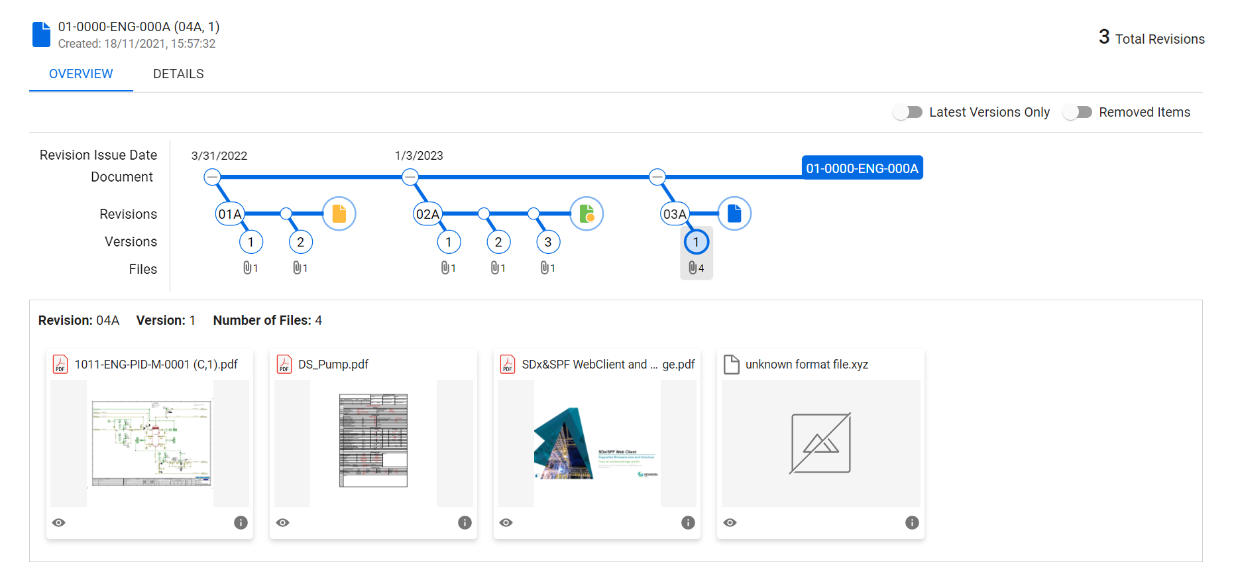Click the green document icon for revision 02A
The width and height of the screenshot is (1234, 576).
pos(587,213)
